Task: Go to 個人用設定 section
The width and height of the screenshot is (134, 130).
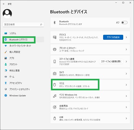Action: point(23,52)
